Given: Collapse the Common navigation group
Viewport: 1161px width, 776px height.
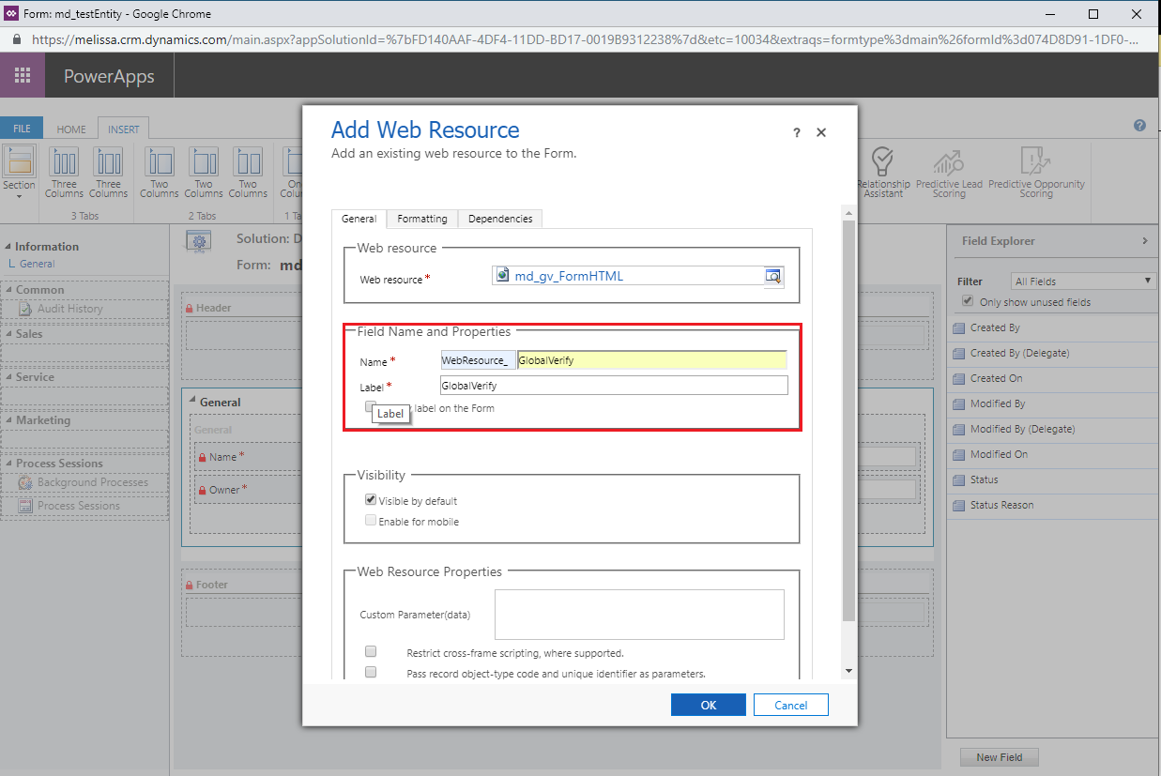Looking at the screenshot, I should 8,290.
